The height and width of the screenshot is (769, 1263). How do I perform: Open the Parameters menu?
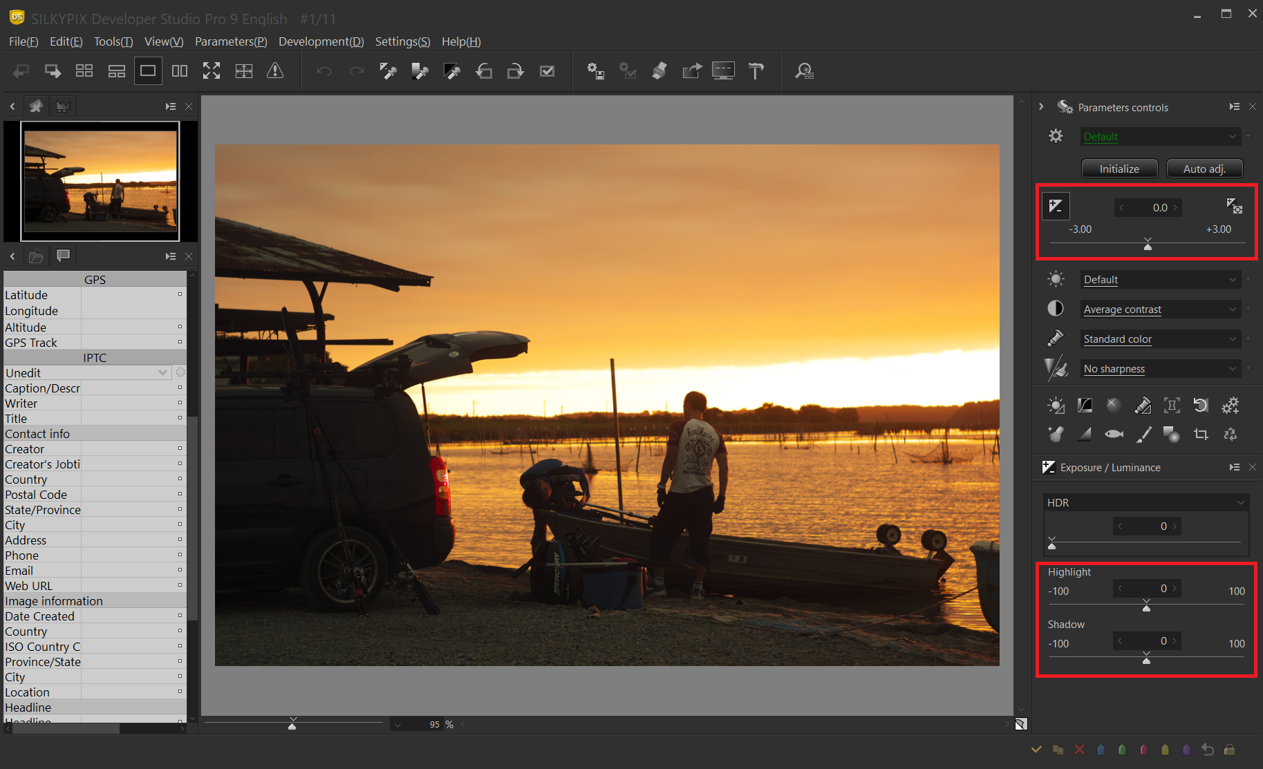click(231, 41)
